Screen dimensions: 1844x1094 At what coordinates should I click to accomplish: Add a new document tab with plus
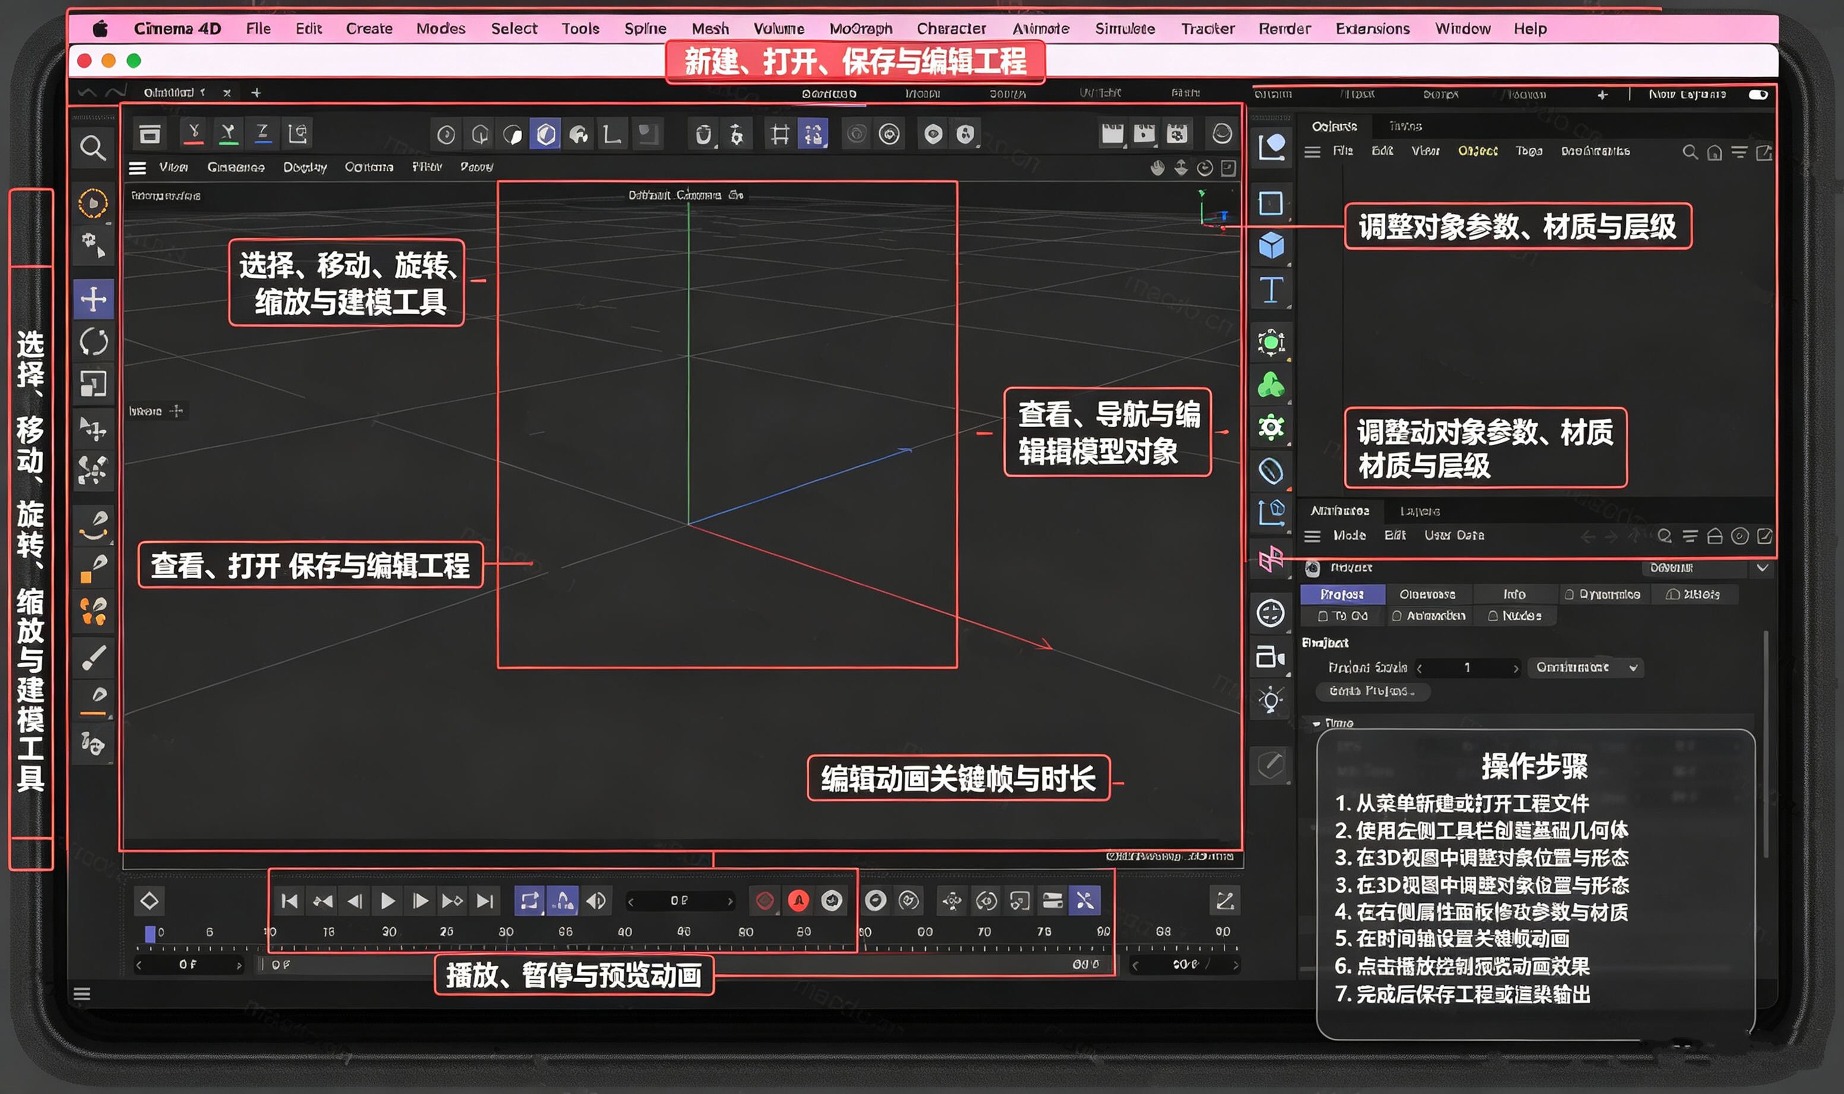point(255,93)
